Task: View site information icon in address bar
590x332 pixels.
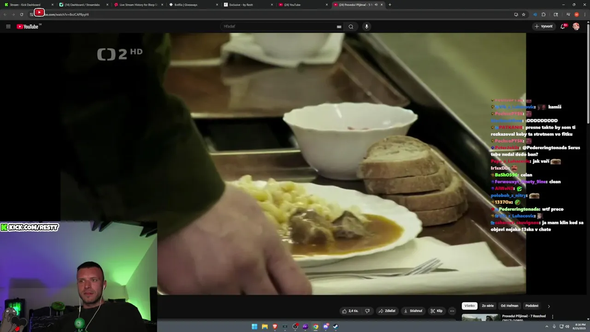Action: (x=31, y=14)
